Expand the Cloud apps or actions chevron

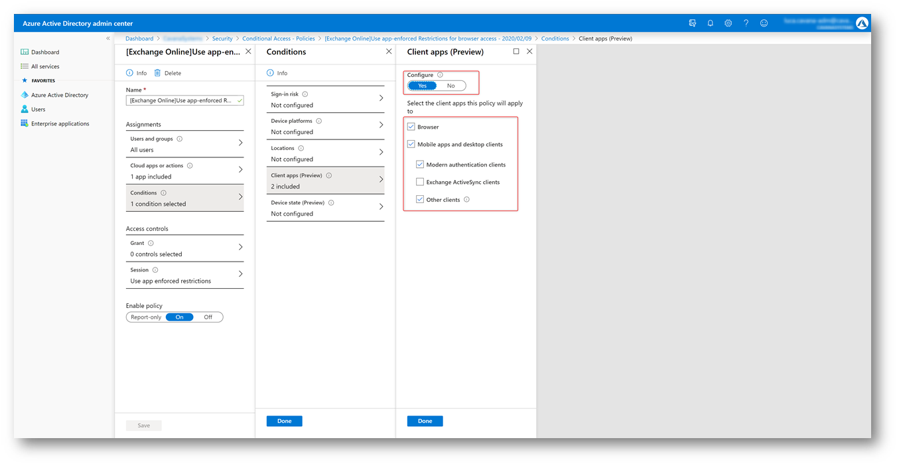(240, 170)
